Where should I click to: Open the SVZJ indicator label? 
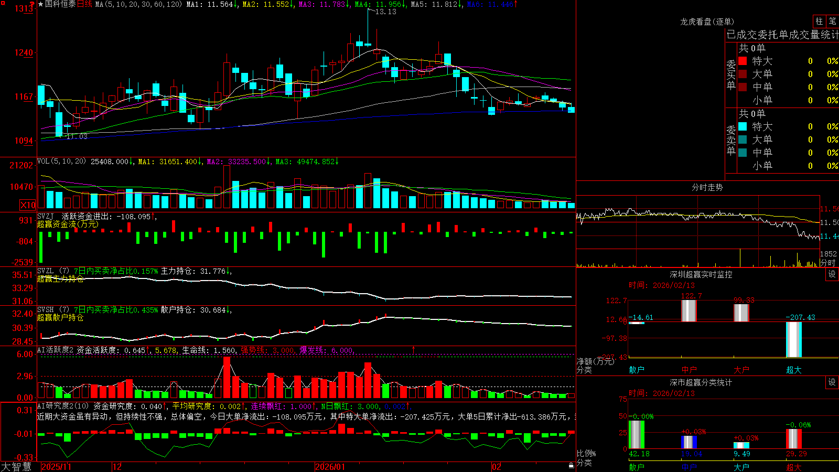46,216
